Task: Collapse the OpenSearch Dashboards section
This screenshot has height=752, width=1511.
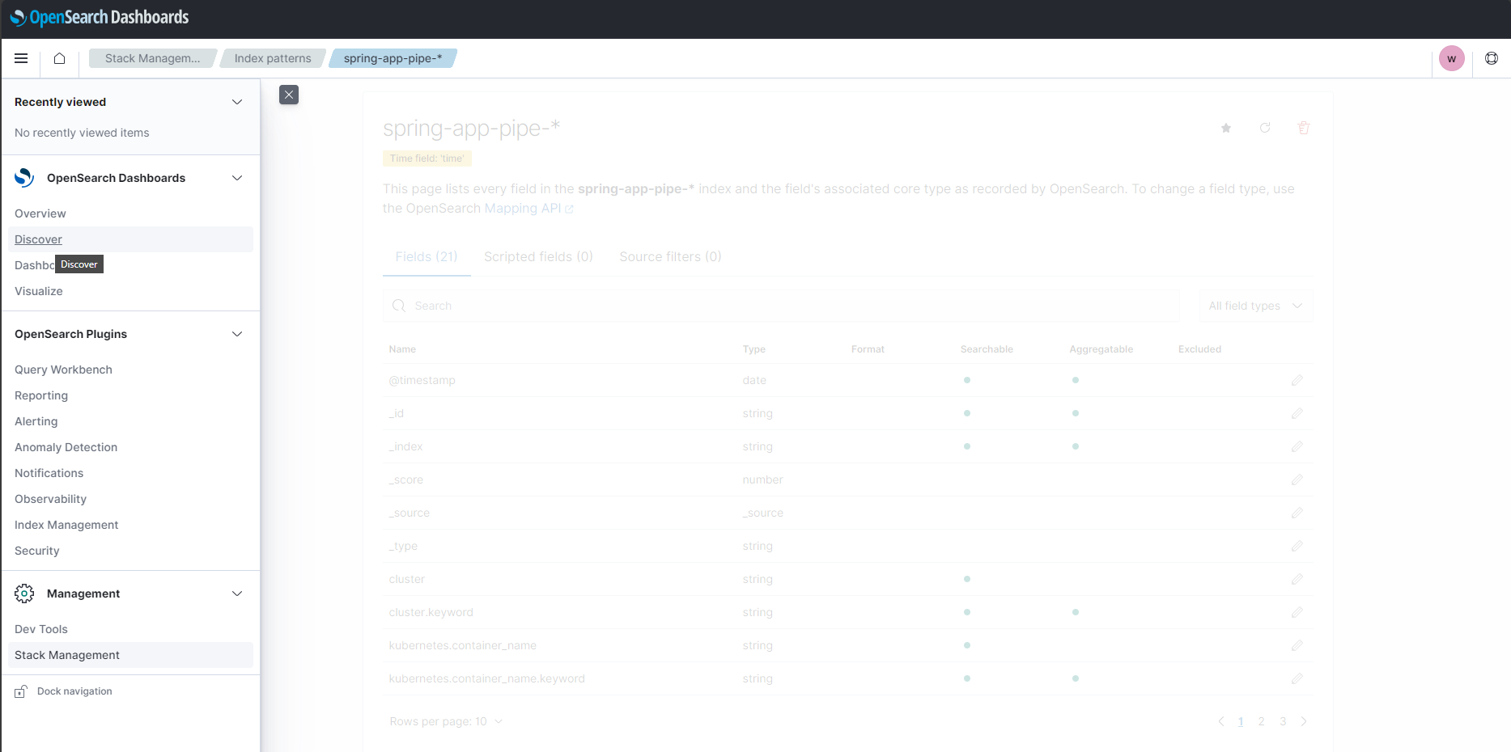Action: point(237,178)
